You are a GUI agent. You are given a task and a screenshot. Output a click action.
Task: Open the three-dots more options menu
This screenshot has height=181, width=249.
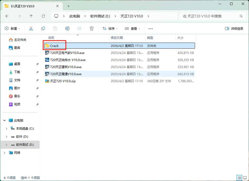coord(150,29)
